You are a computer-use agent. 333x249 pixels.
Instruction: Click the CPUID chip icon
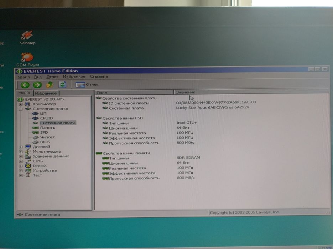pyautogui.click(x=35, y=118)
